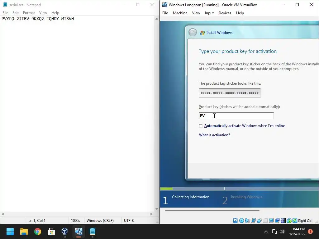Launch Google Chrome from the taskbar

[x=38, y=231]
